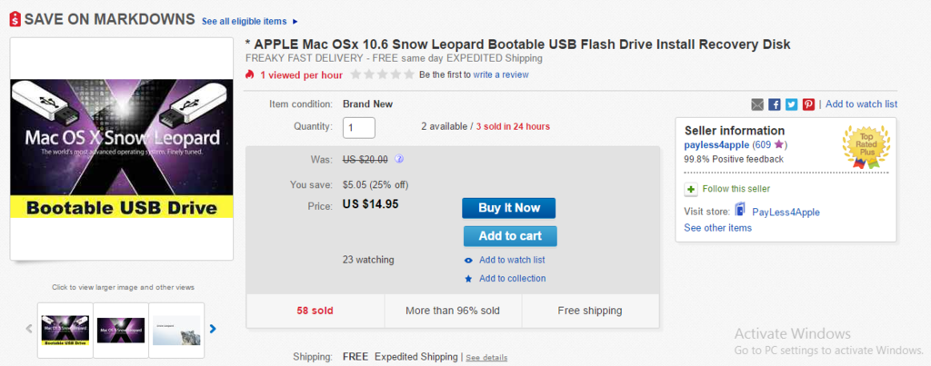The width and height of the screenshot is (931, 366).
Task: Share listing via email envelope icon
Action: (757, 104)
